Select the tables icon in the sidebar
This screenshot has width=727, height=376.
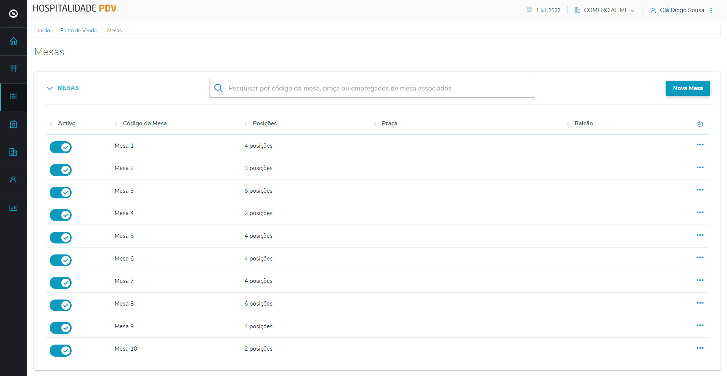(x=13, y=97)
